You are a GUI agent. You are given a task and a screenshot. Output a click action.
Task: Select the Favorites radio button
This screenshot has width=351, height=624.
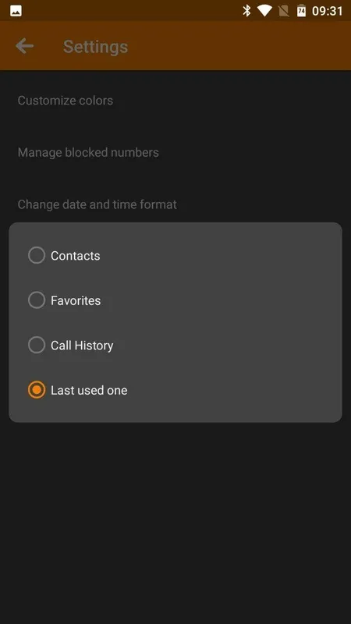37,300
